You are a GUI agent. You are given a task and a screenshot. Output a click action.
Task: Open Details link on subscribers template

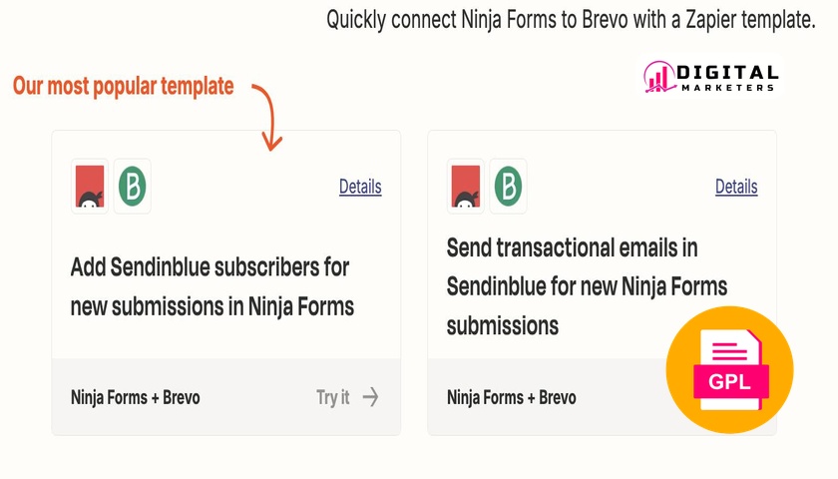[360, 187]
